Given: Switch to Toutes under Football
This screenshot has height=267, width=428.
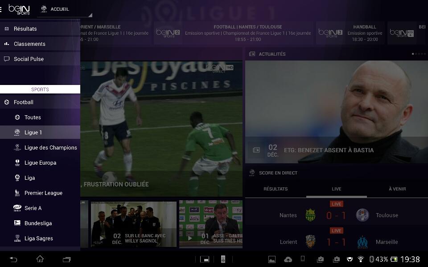Looking at the screenshot, I should [x=32, y=117].
